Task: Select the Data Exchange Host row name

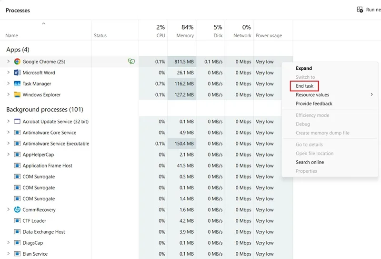Action: 44,232
